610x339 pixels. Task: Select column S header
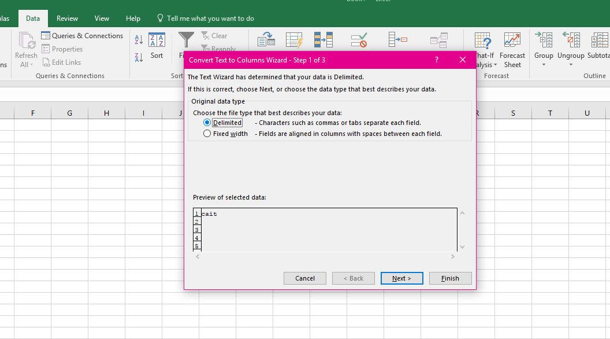[x=513, y=113]
